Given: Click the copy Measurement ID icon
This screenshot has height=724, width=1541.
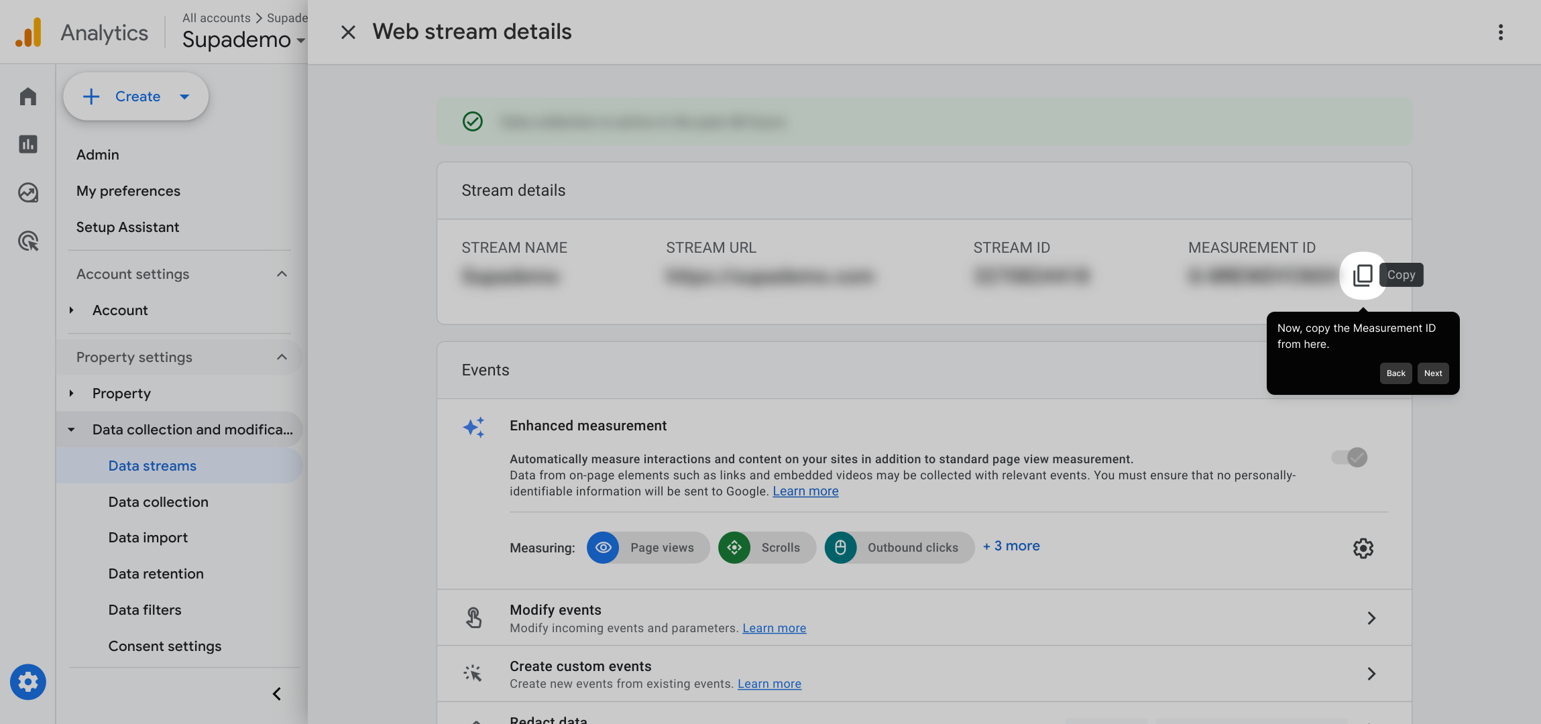Looking at the screenshot, I should point(1362,275).
